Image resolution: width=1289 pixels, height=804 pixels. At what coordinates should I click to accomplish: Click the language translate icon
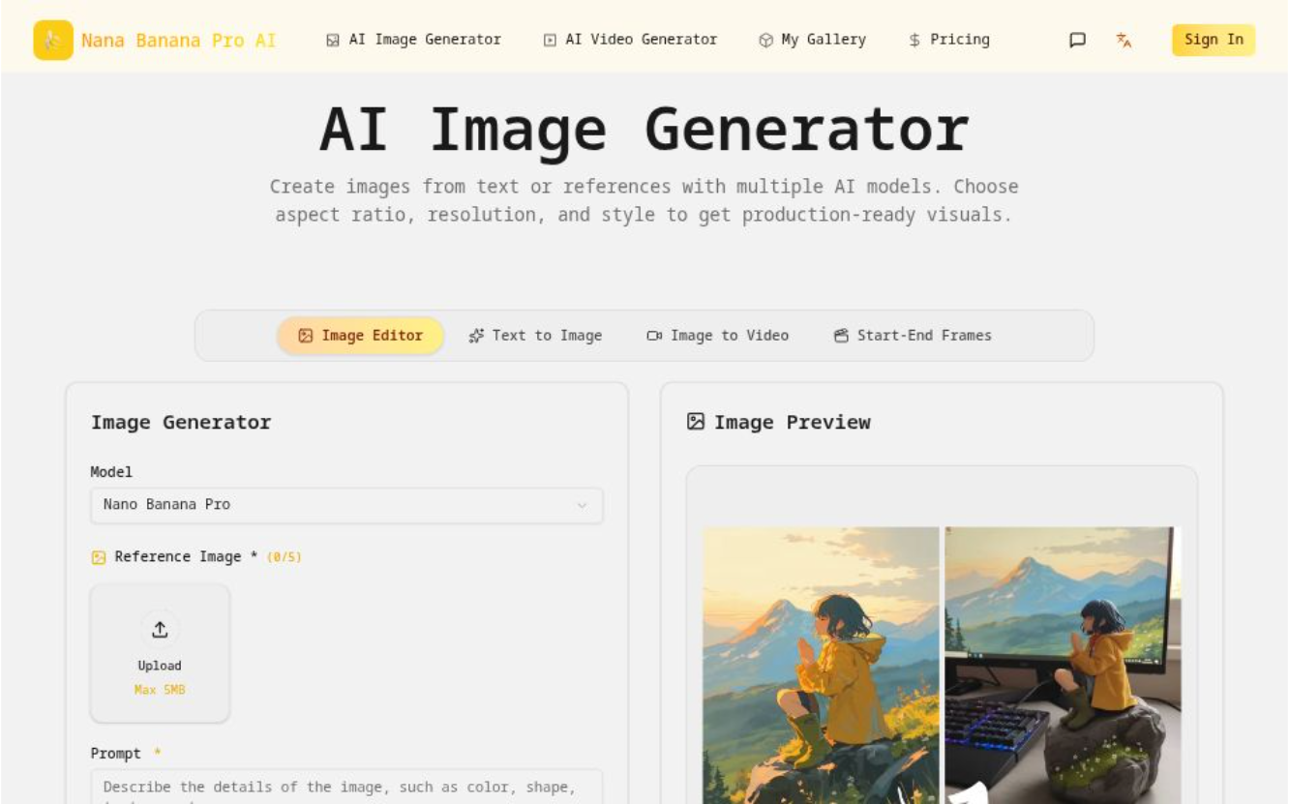click(1124, 41)
